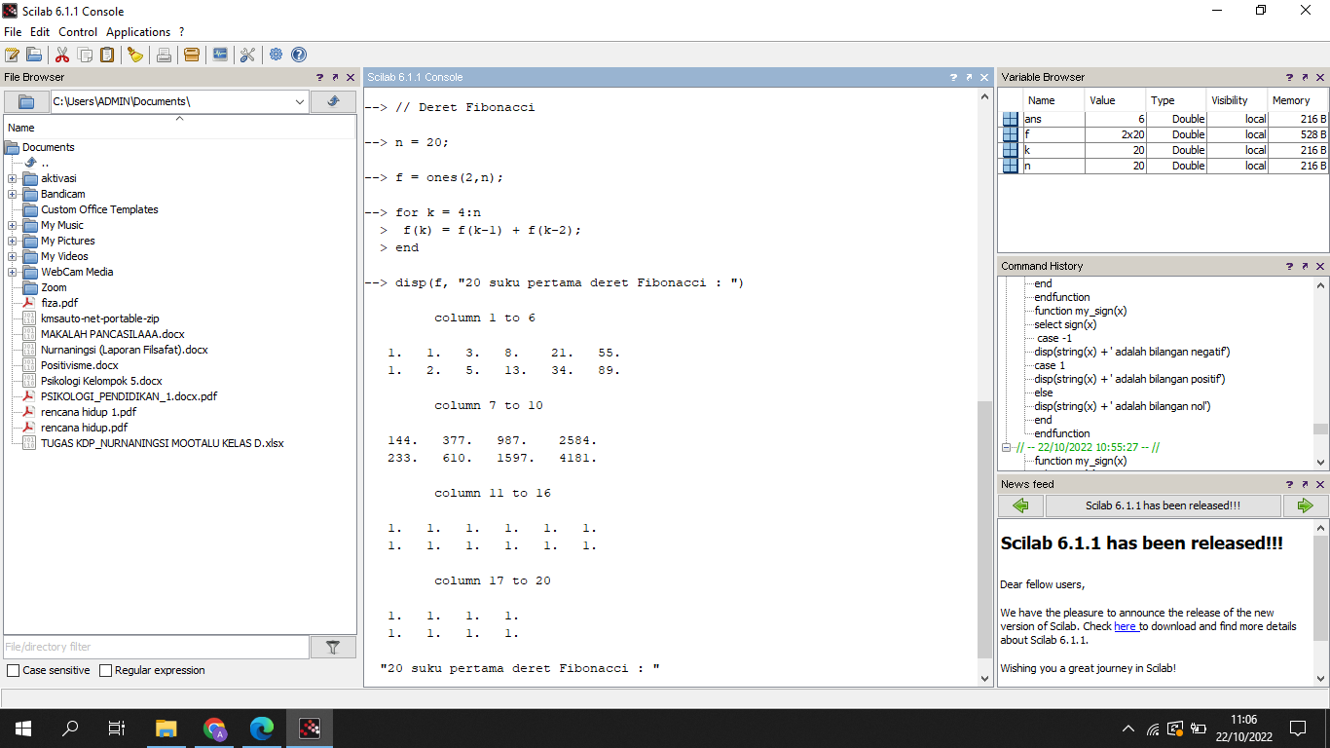Launch SciNotes editor from toolbar
This screenshot has width=1330, height=748.
[x=12, y=55]
